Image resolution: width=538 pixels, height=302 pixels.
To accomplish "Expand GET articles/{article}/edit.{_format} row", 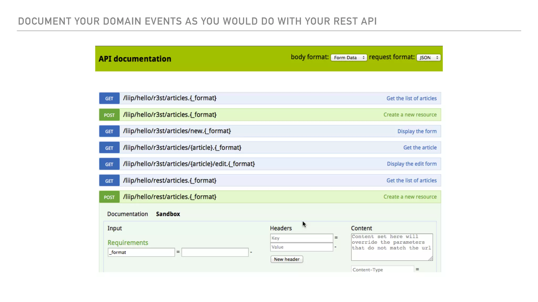I will pyautogui.click(x=270, y=164).
